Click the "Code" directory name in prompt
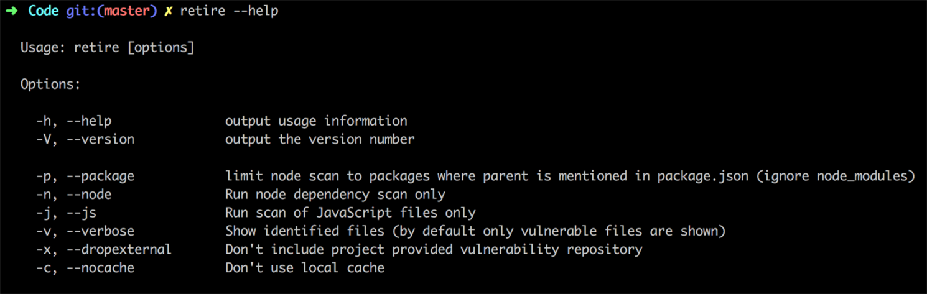Screen dimensions: 927x294 point(43,11)
